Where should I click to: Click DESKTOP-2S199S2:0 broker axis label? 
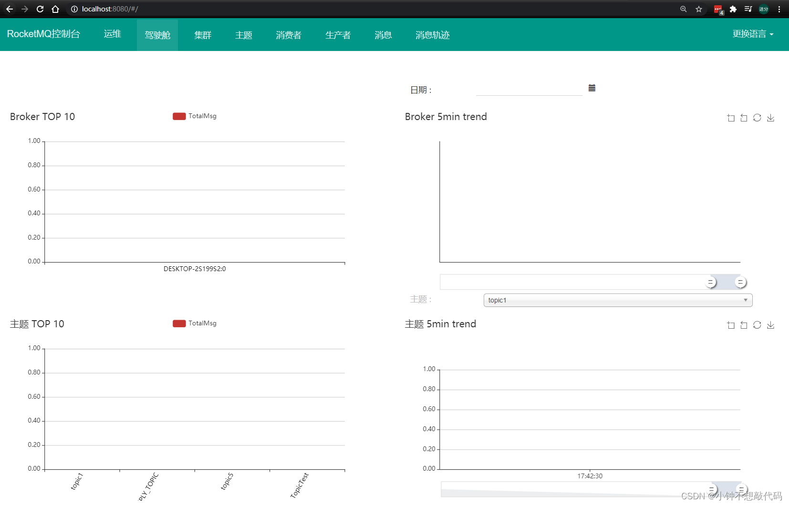click(x=195, y=269)
